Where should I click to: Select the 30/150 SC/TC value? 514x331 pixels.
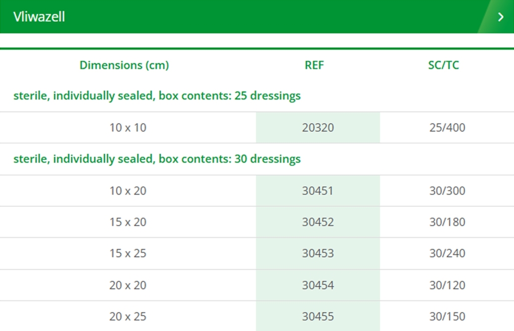click(x=447, y=316)
